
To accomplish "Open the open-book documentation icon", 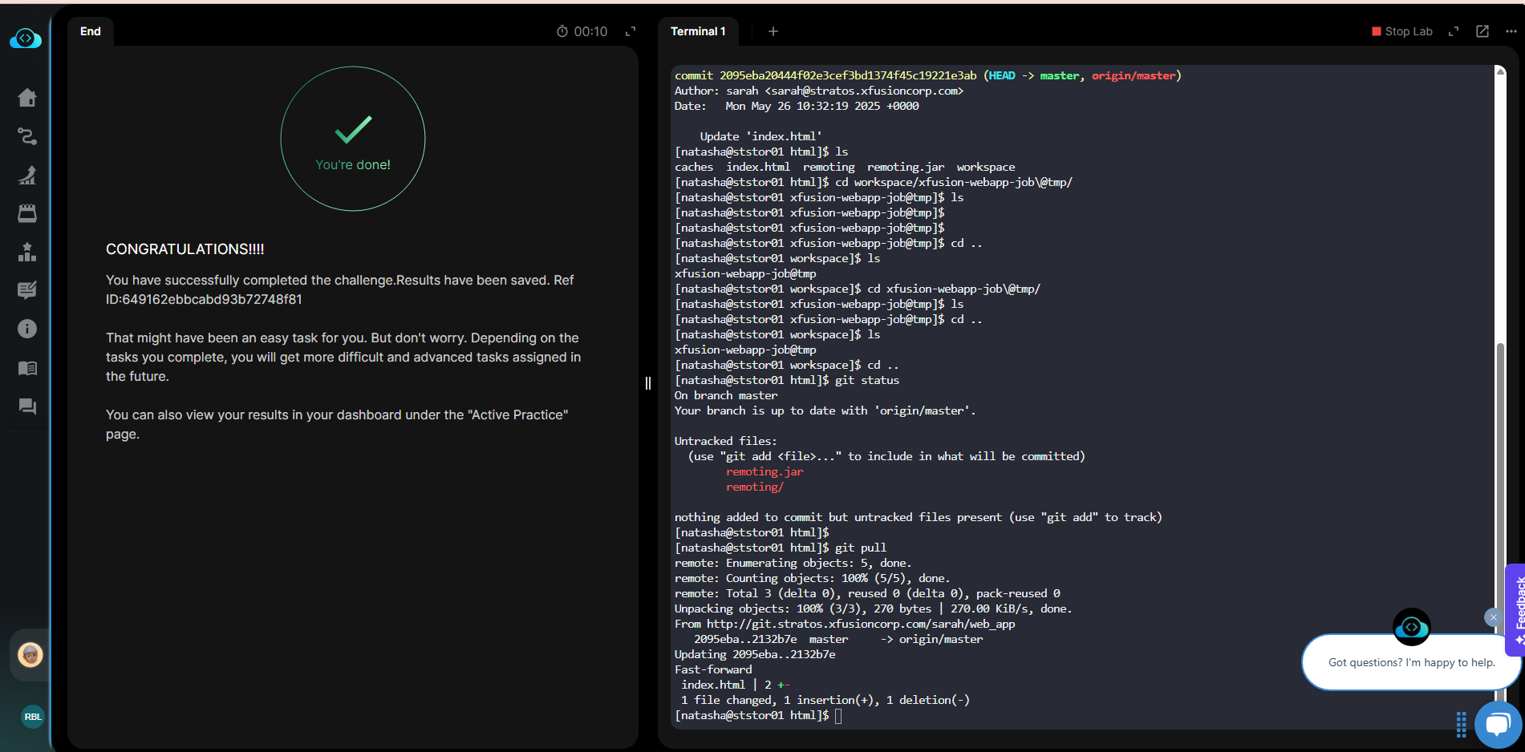I will point(27,368).
